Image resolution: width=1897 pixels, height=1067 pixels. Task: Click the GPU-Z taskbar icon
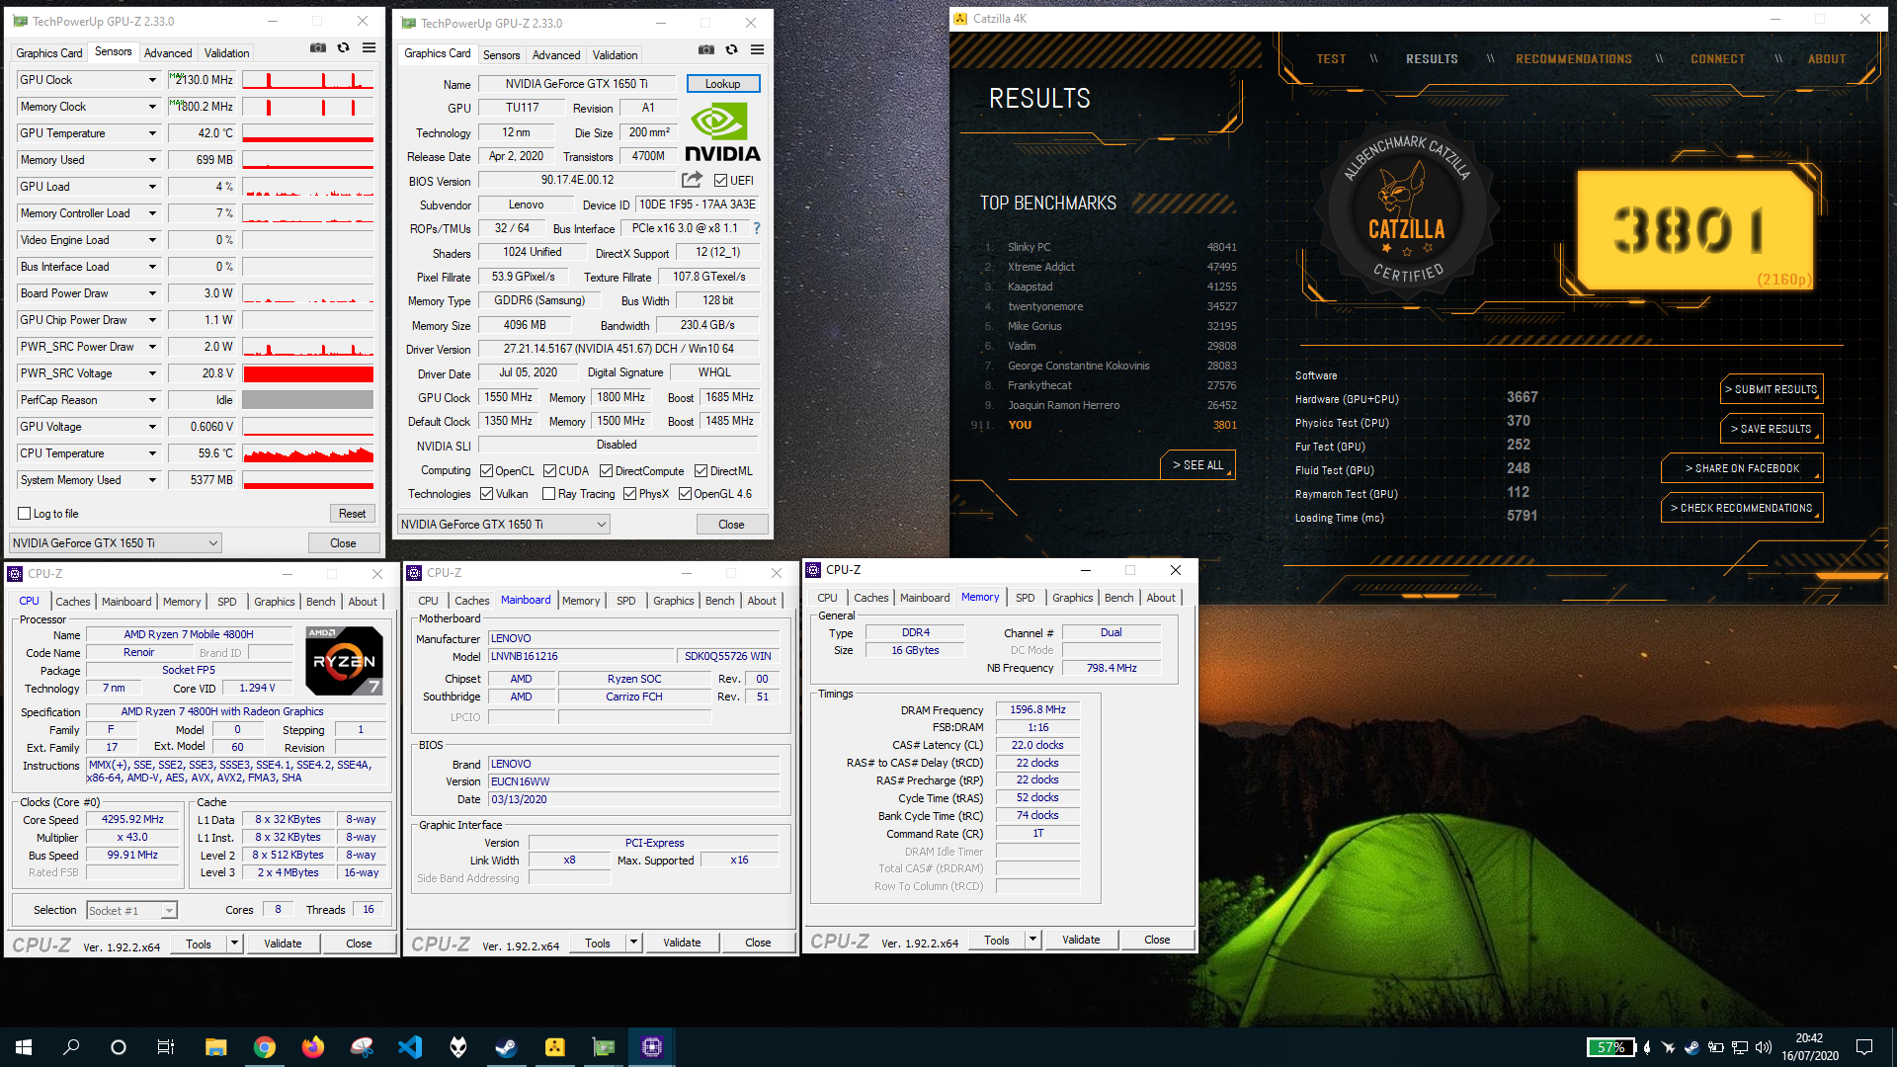pyautogui.click(x=603, y=1047)
